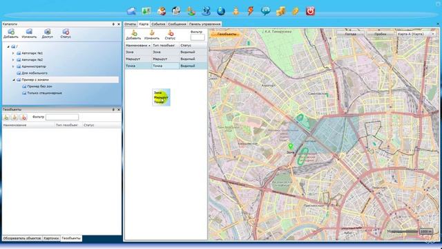Screen dimensions: 442x249
Task: Select Для мобильного catalog item
Action: (35, 73)
